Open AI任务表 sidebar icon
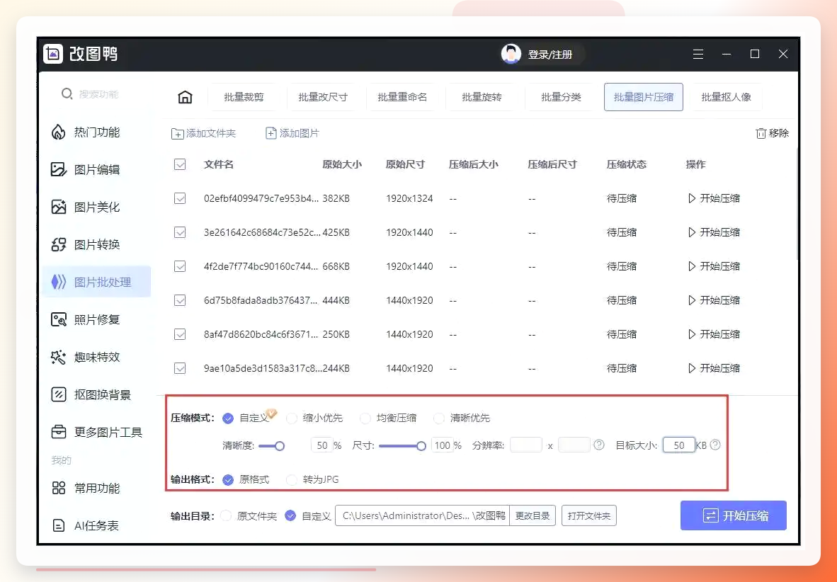This screenshot has width=837, height=582. (58, 525)
